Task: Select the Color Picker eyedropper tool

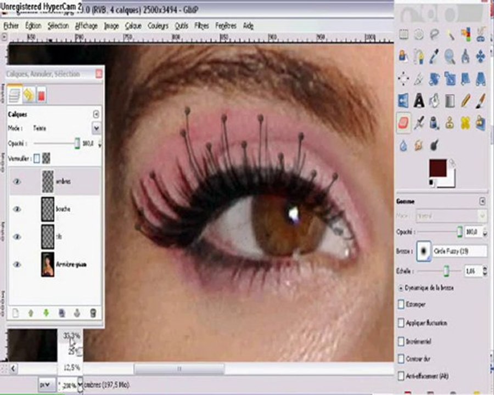Action: [x=434, y=57]
